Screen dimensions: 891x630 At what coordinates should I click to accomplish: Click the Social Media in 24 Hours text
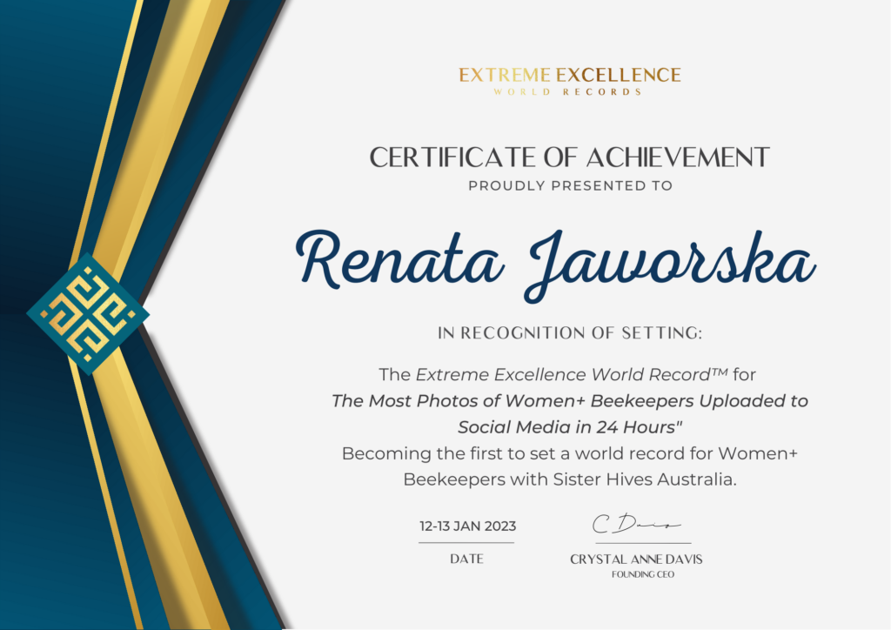coord(566,427)
